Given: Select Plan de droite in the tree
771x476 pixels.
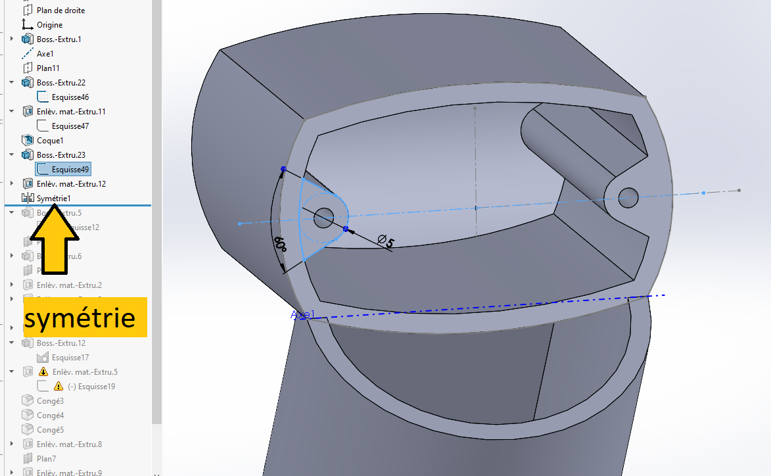Looking at the screenshot, I should [60, 11].
